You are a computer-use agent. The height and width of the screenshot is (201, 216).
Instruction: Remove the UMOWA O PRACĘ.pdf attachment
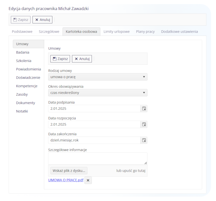tap(88, 180)
